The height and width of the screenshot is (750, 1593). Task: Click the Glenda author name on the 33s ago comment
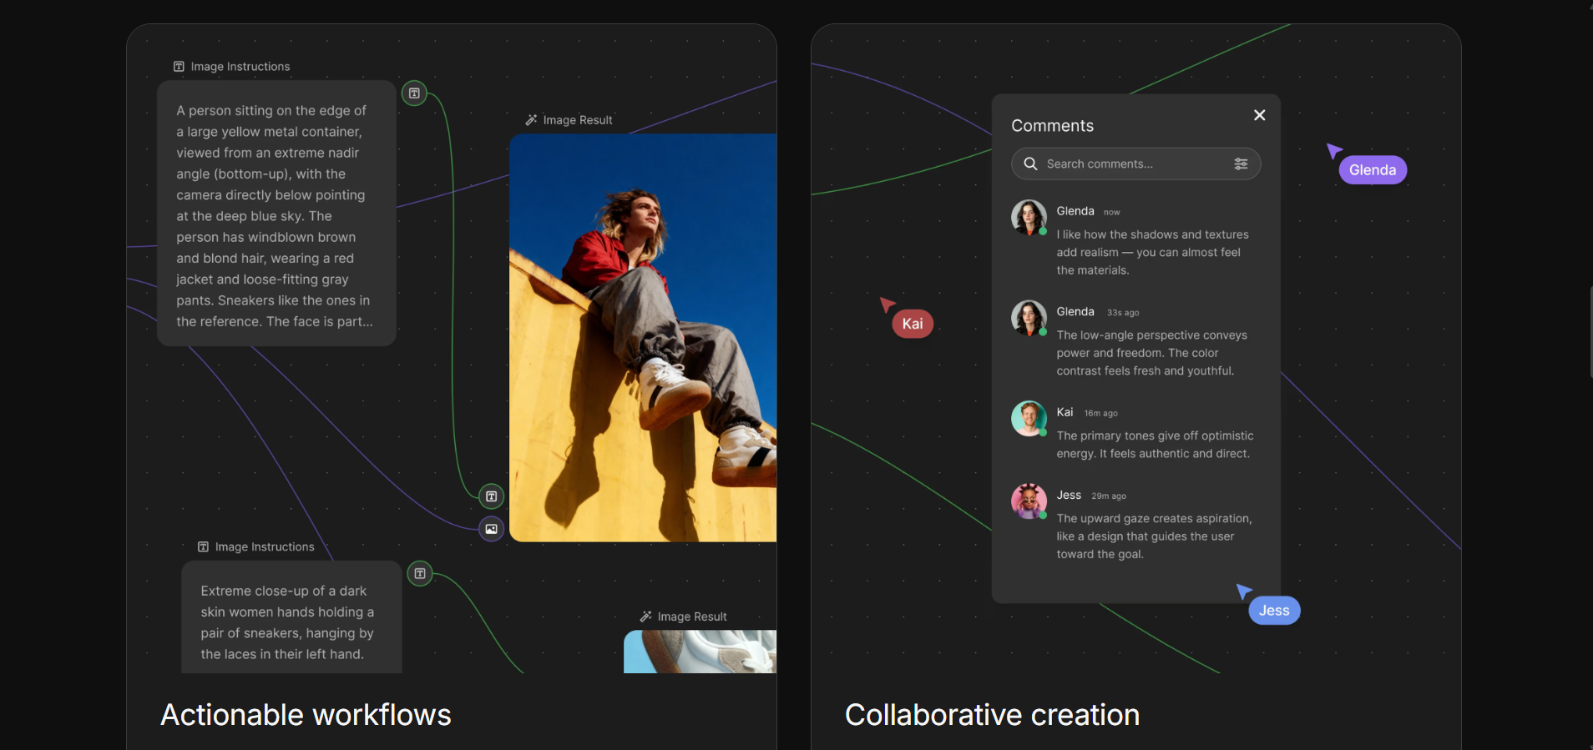click(x=1075, y=312)
